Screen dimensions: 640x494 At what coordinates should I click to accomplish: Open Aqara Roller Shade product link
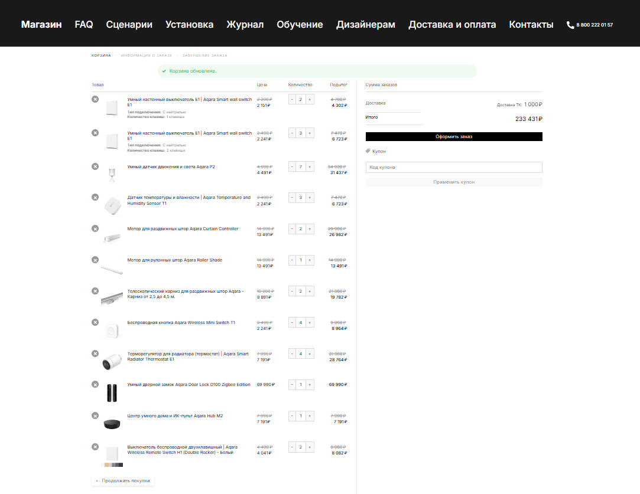(175, 260)
